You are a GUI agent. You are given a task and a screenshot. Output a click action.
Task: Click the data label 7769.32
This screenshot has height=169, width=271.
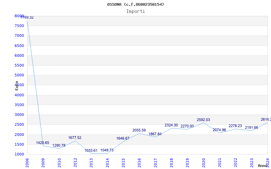(x=27, y=18)
